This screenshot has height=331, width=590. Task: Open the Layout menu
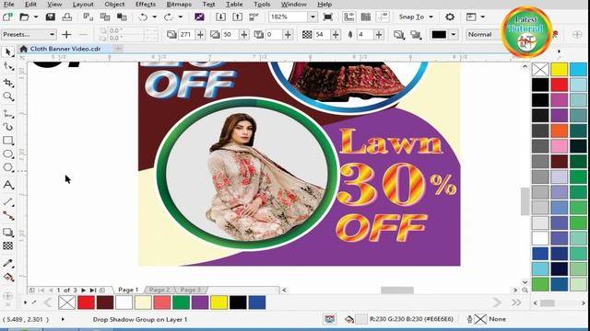pyautogui.click(x=83, y=4)
